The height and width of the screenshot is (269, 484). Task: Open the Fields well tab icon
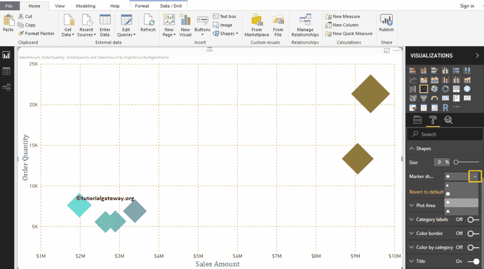coord(417,120)
